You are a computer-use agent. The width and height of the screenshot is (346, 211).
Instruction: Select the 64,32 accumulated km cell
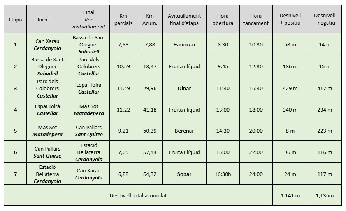coord(150,174)
